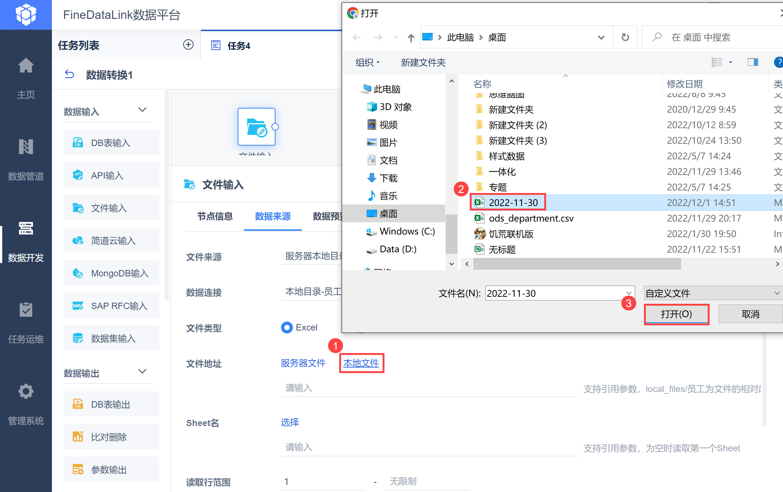Image resolution: width=783 pixels, height=492 pixels.
Task: Switch to the 节点信息 tab
Action: point(215,216)
